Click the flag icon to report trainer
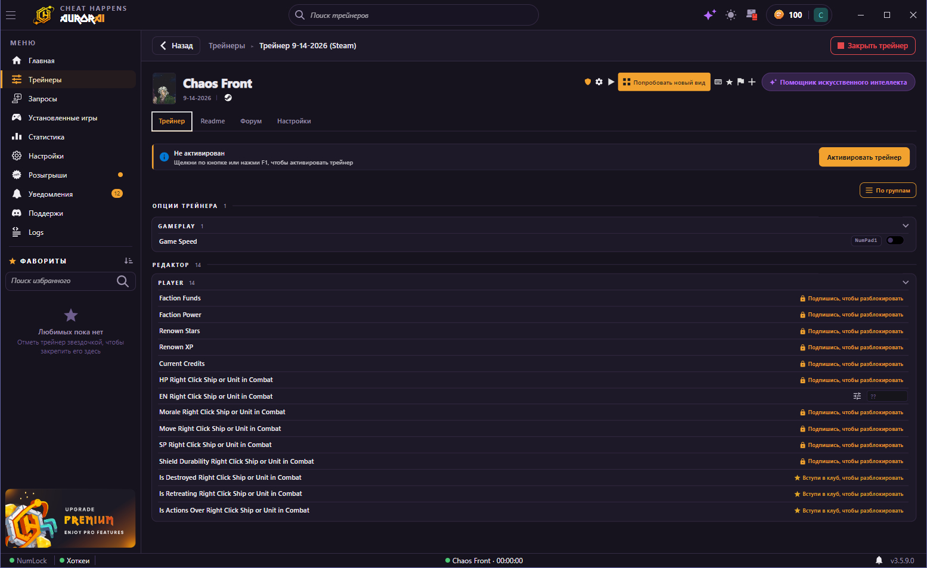 (740, 82)
